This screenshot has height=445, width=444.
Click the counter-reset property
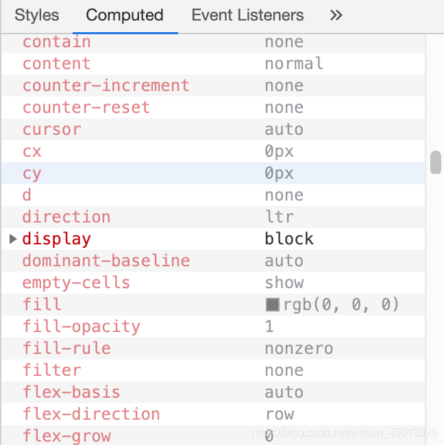pyautogui.click(x=86, y=107)
